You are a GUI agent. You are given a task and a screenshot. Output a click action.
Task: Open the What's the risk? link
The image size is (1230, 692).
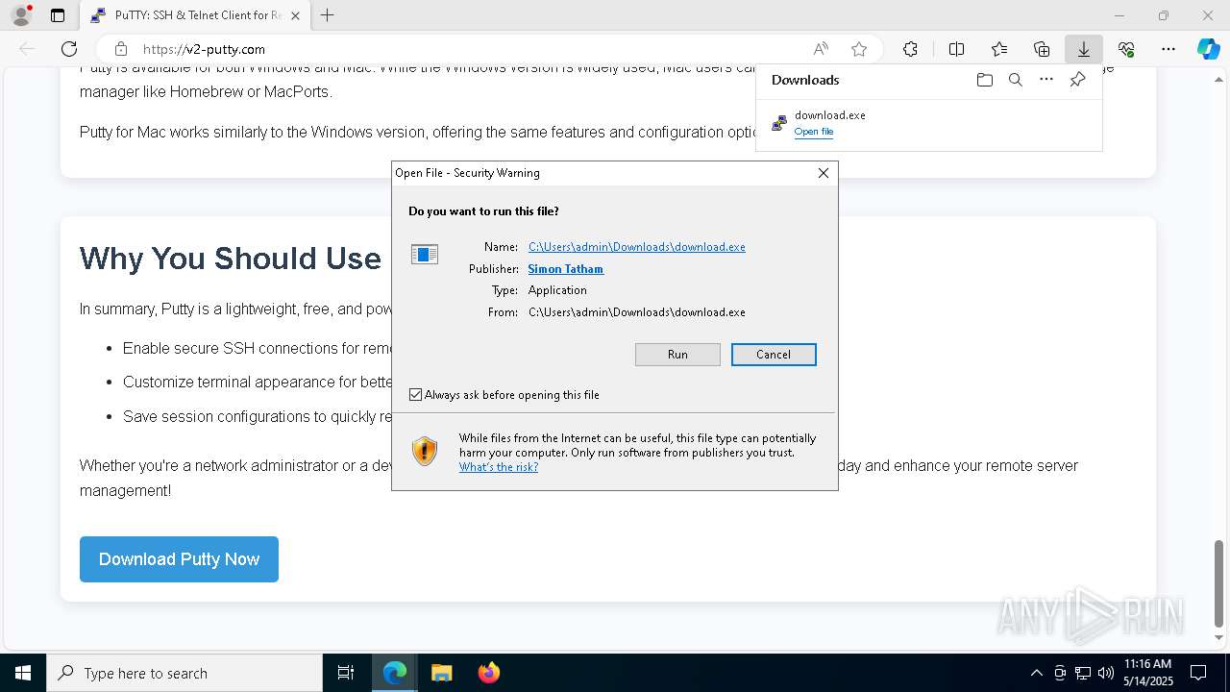pyautogui.click(x=499, y=467)
